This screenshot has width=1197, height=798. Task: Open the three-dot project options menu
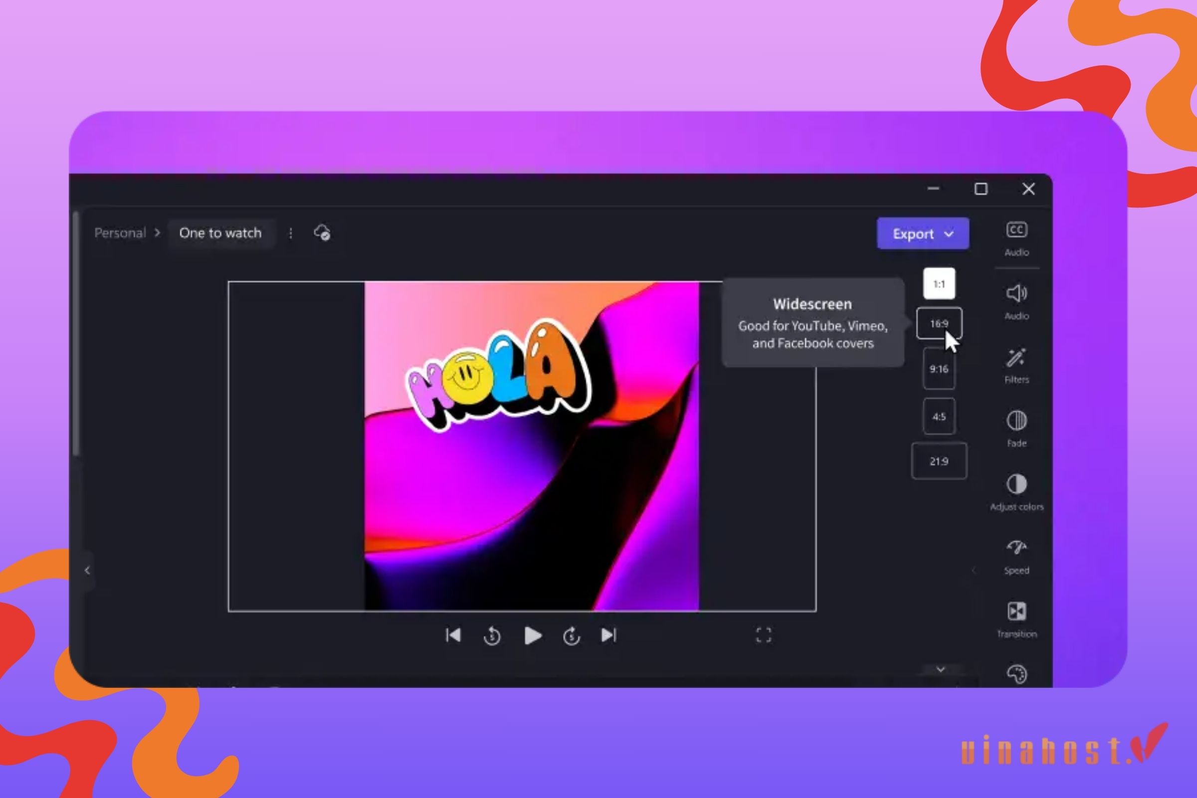(x=291, y=233)
